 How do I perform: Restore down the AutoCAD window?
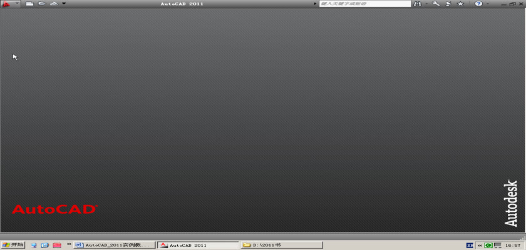[512, 4]
